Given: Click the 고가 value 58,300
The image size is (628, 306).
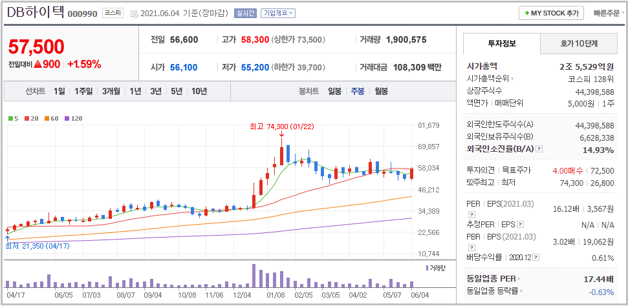Looking at the screenshot, I should [255, 39].
